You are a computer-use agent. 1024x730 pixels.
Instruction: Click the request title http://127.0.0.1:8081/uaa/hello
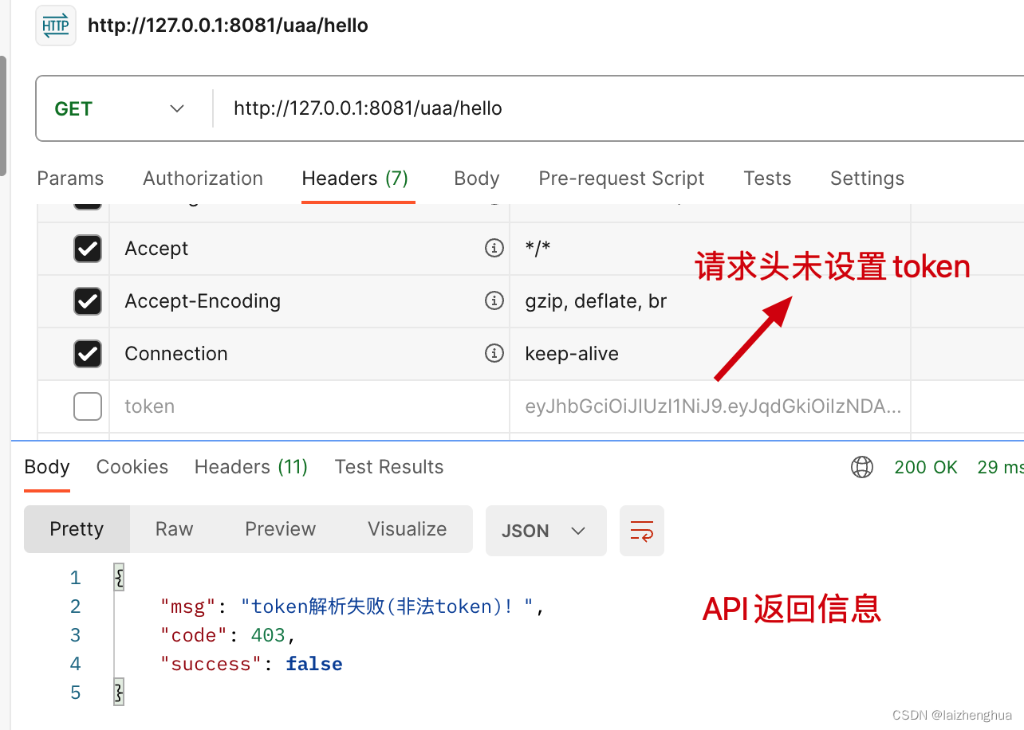pos(228,26)
